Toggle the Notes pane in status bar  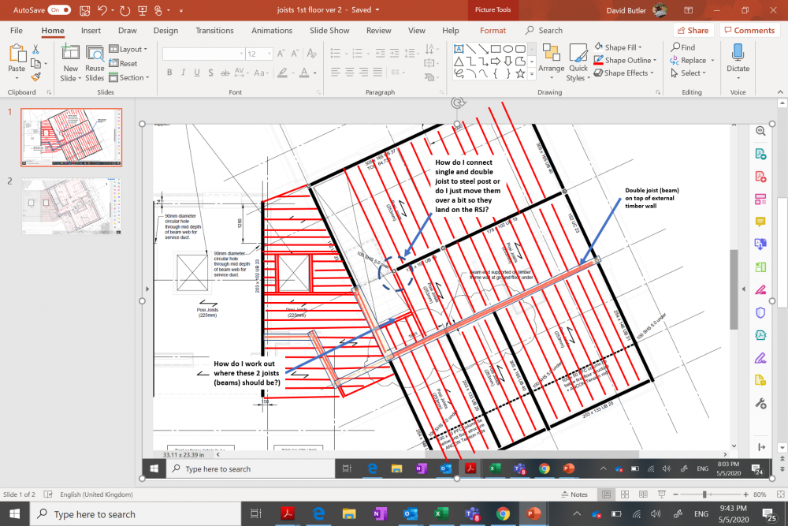574,494
